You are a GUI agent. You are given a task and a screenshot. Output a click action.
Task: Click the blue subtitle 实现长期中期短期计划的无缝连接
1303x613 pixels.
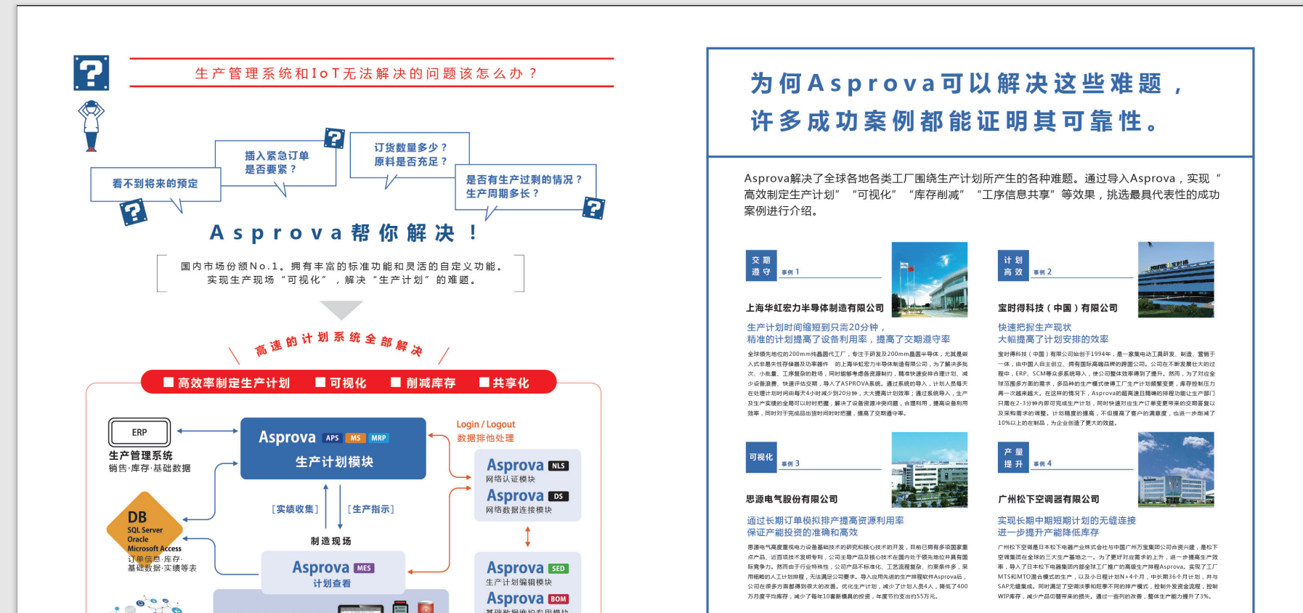[1067, 521]
